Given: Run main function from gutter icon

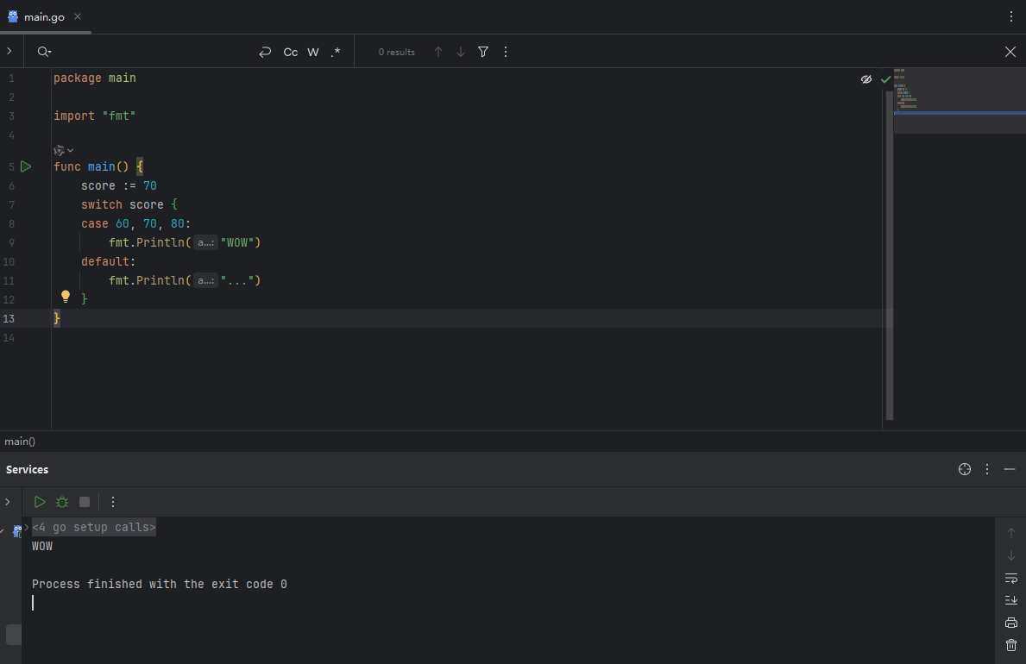Looking at the screenshot, I should tap(26, 166).
